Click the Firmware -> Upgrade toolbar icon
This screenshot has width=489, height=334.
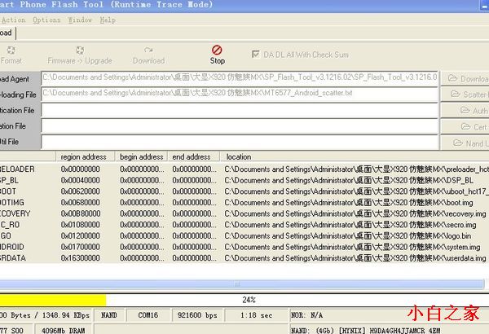point(80,51)
